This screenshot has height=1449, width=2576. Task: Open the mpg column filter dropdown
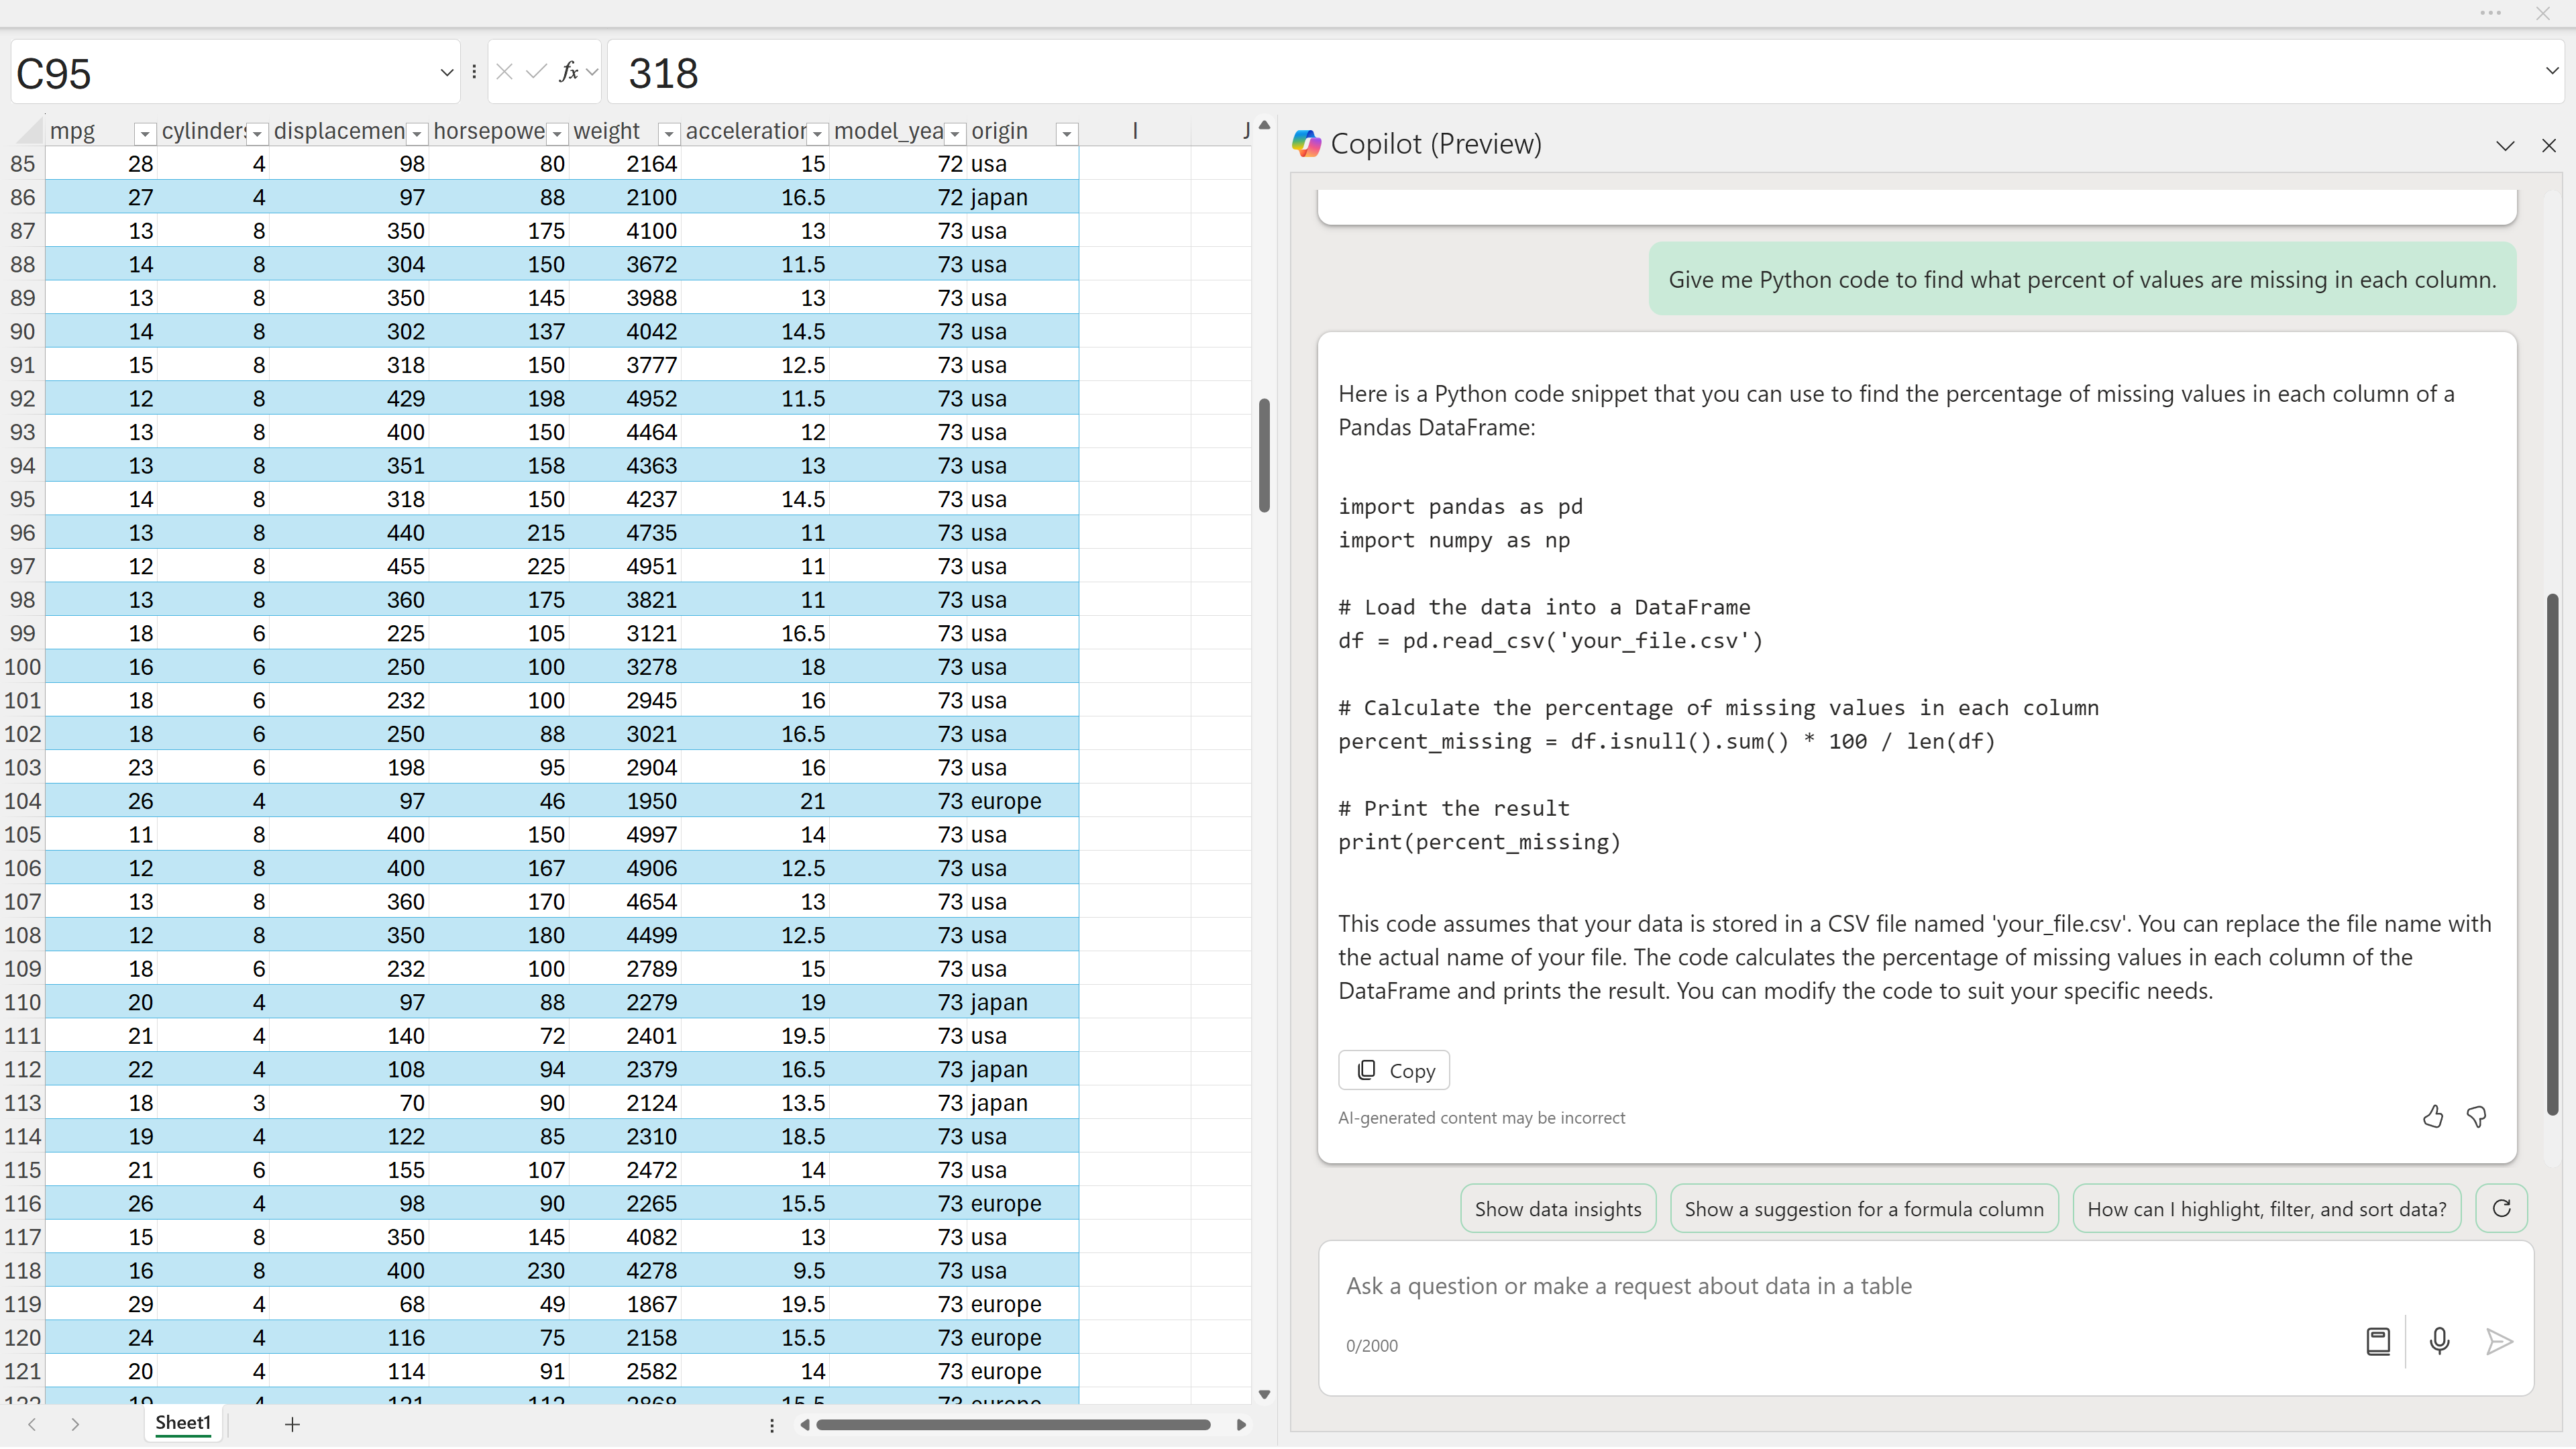tap(145, 133)
